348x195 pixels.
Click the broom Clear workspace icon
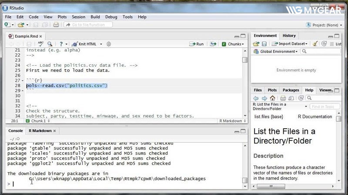(315, 44)
